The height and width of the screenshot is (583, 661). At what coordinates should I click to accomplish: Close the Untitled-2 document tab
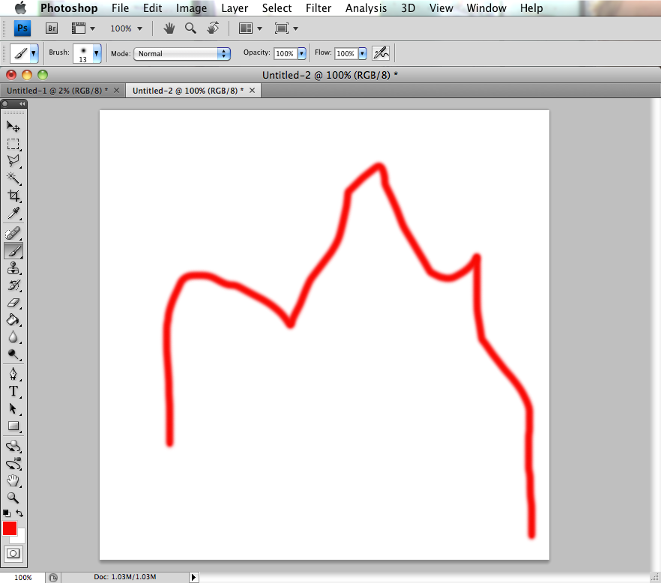click(252, 91)
